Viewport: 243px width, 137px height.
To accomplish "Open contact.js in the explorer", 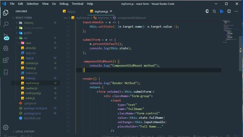I will tap(32, 63).
